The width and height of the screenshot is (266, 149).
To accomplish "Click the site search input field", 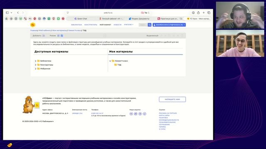I will click(x=143, y=25).
